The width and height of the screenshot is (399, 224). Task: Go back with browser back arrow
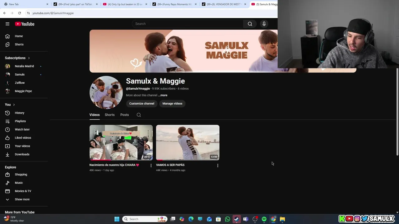(x=4, y=13)
